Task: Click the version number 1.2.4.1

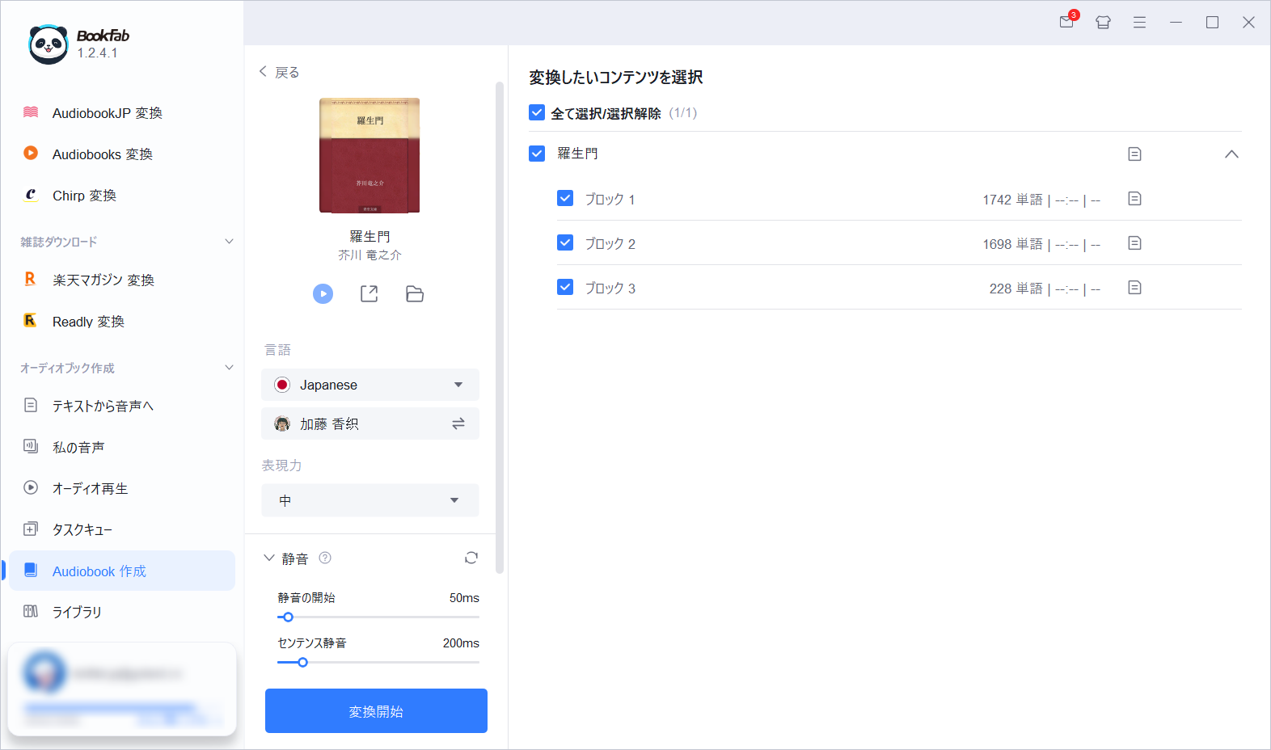Action: pos(98,53)
